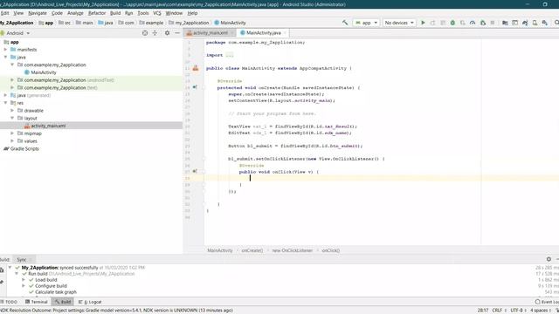Screen dimensions: 559x314
Task: Run the app with the green play icon
Action: [423, 23]
